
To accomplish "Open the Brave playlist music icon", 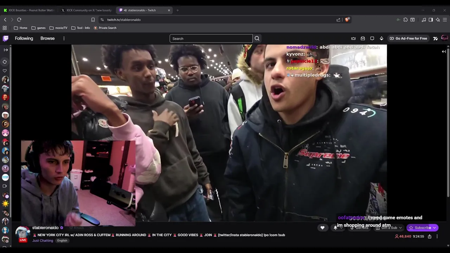I will [424, 20].
